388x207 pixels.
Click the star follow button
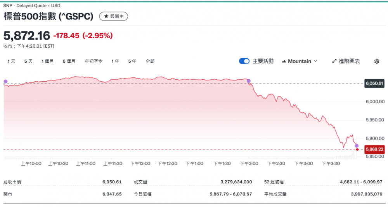click(113, 16)
